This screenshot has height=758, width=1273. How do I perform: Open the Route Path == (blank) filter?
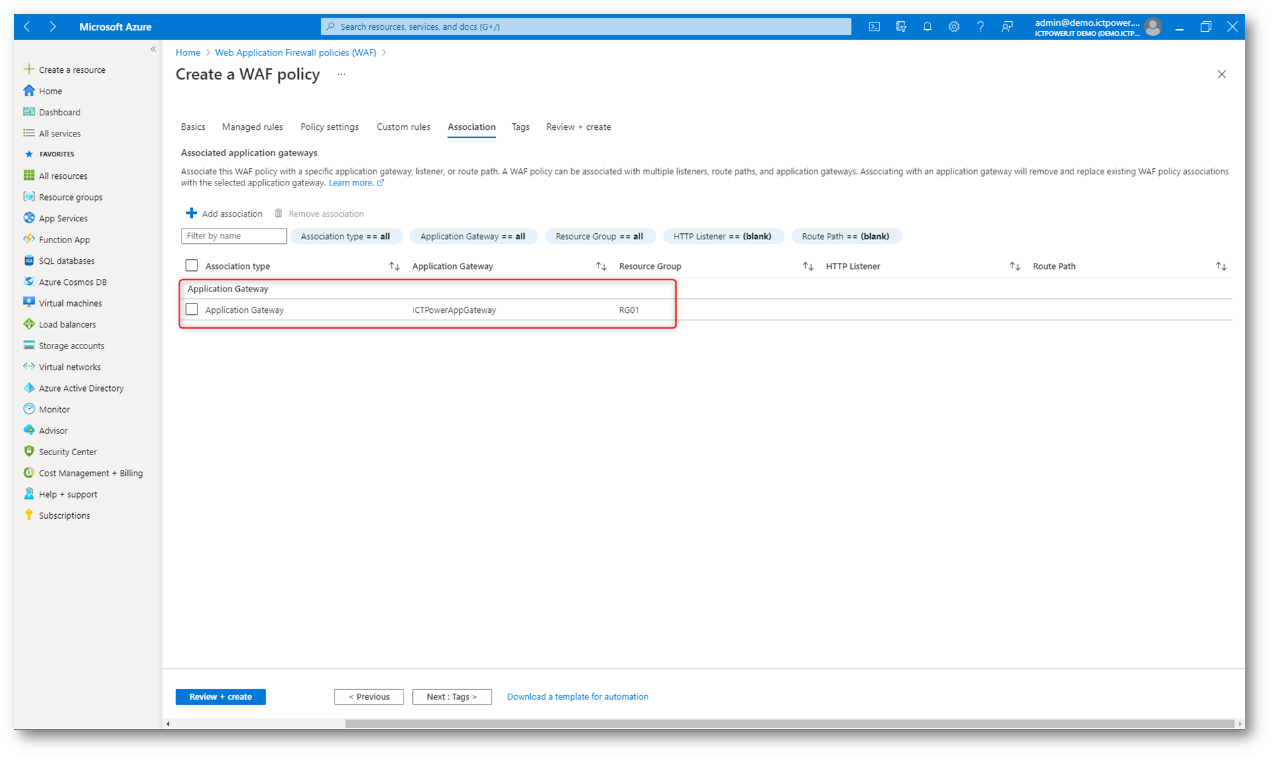tap(846, 236)
